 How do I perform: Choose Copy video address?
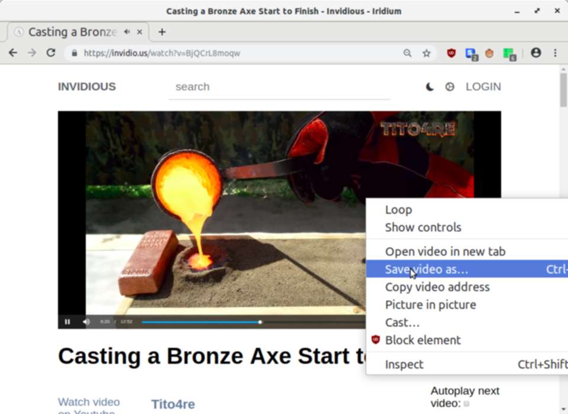[467, 287]
